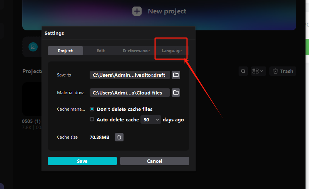Viewport: 309px width, 189px height.
Task: Switch to the Language tab
Action: pos(172,51)
